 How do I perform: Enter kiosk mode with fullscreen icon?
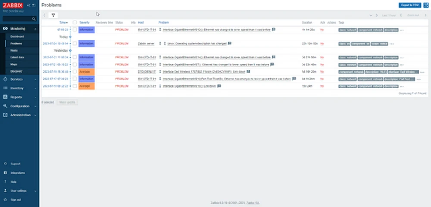(426, 5)
